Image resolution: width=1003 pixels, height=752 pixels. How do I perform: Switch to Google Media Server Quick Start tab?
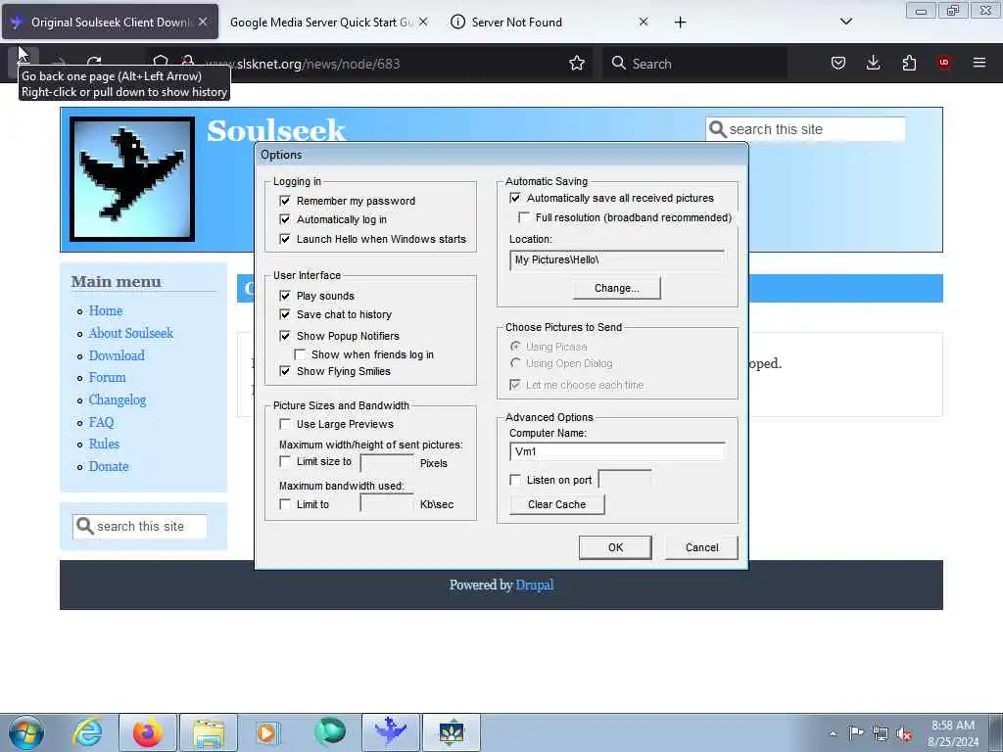tap(321, 22)
